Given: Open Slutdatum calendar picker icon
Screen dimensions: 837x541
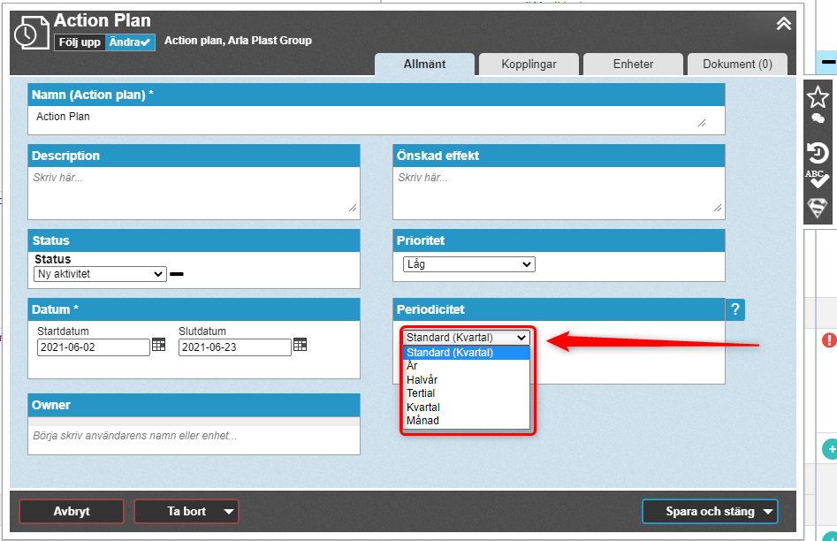Looking at the screenshot, I should (x=301, y=345).
